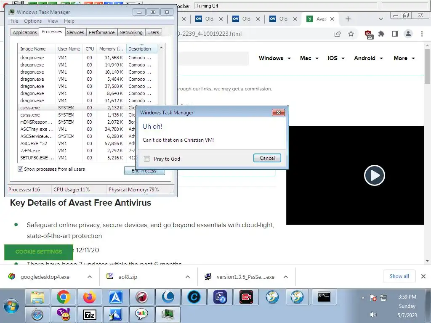
Task: Open the network tray icon
Action: click(x=383, y=297)
